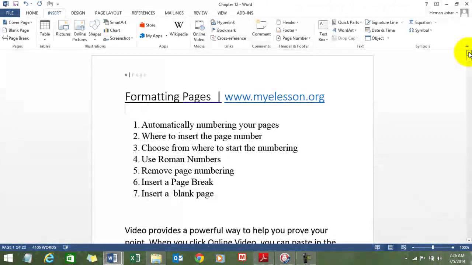The width and height of the screenshot is (472, 265).
Task: Go to the REFERENCES tab
Action: [x=143, y=13]
